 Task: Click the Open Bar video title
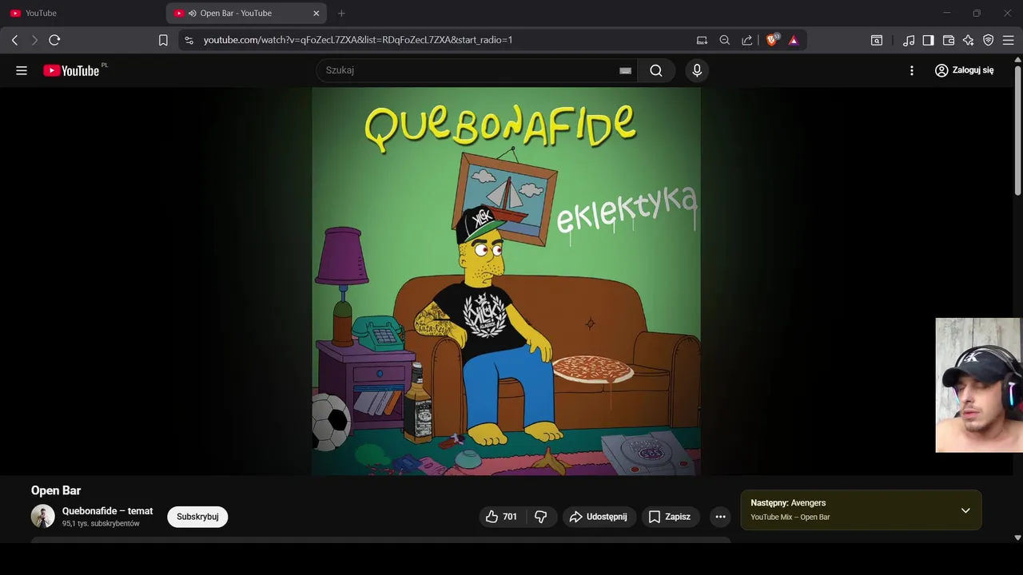[56, 490]
